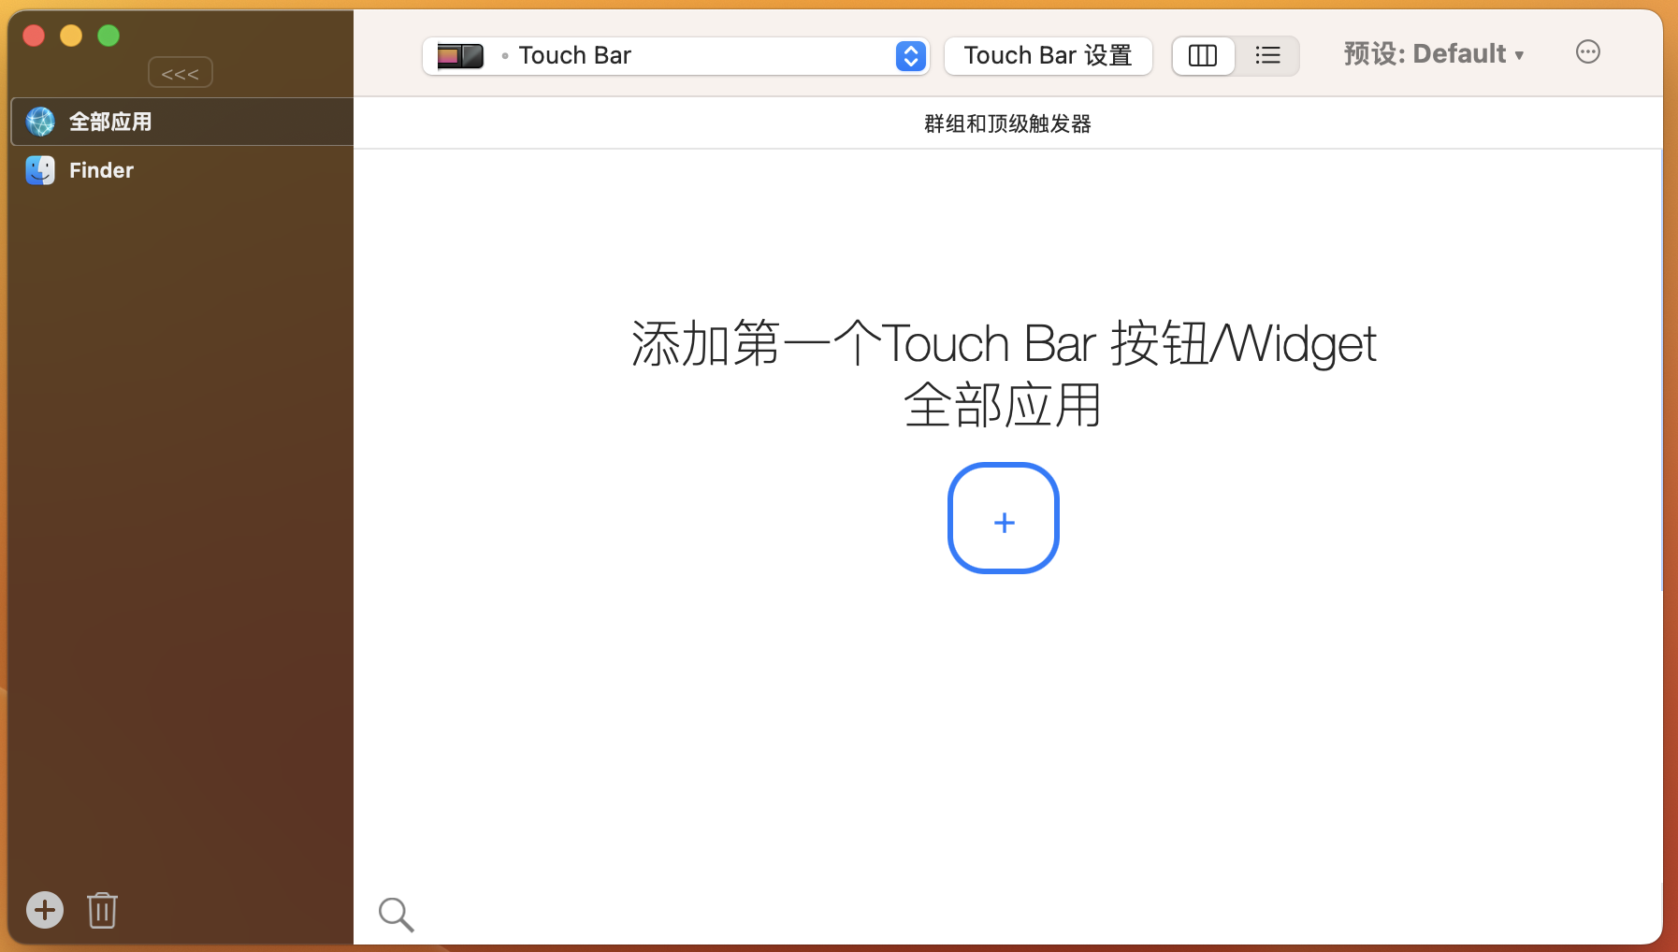Select 全部应用 in the app sidebar

[x=110, y=122]
